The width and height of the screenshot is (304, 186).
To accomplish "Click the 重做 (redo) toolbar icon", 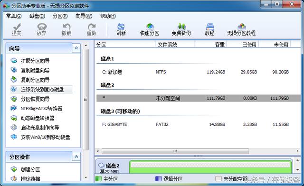I will pyautogui.click(x=92, y=29).
